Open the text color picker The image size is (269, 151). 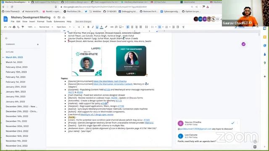(x=102, y=27)
